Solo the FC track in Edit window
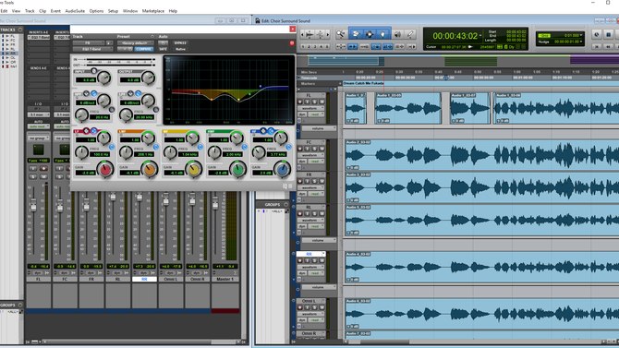The height and width of the screenshot is (348, 619). click(x=315, y=149)
